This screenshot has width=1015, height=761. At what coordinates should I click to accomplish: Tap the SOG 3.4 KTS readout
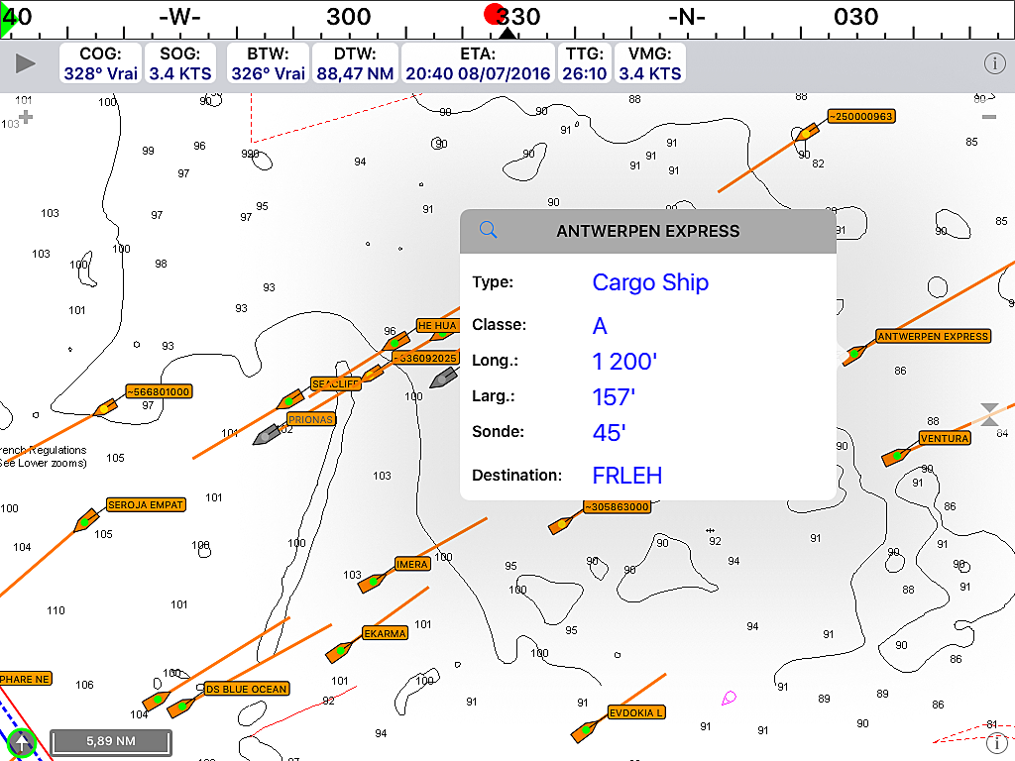(x=180, y=63)
